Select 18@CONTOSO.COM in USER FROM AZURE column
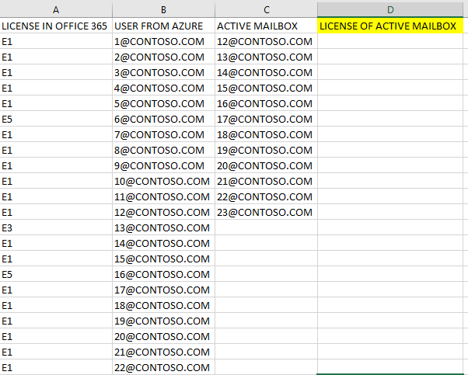 (x=163, y=305)
